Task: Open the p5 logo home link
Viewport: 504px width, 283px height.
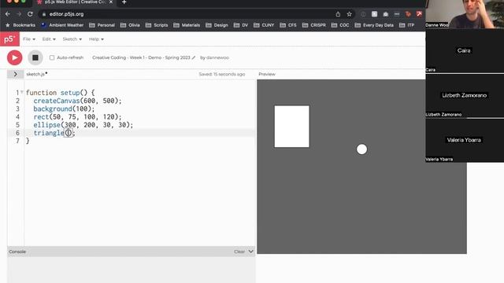Action: (9, 39)
